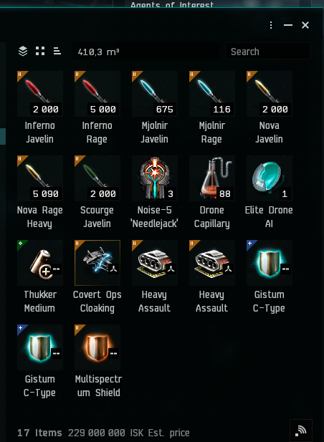Click the 229 000 000 ISK Est. price
The image size is (324, 442).
[128, 433]
